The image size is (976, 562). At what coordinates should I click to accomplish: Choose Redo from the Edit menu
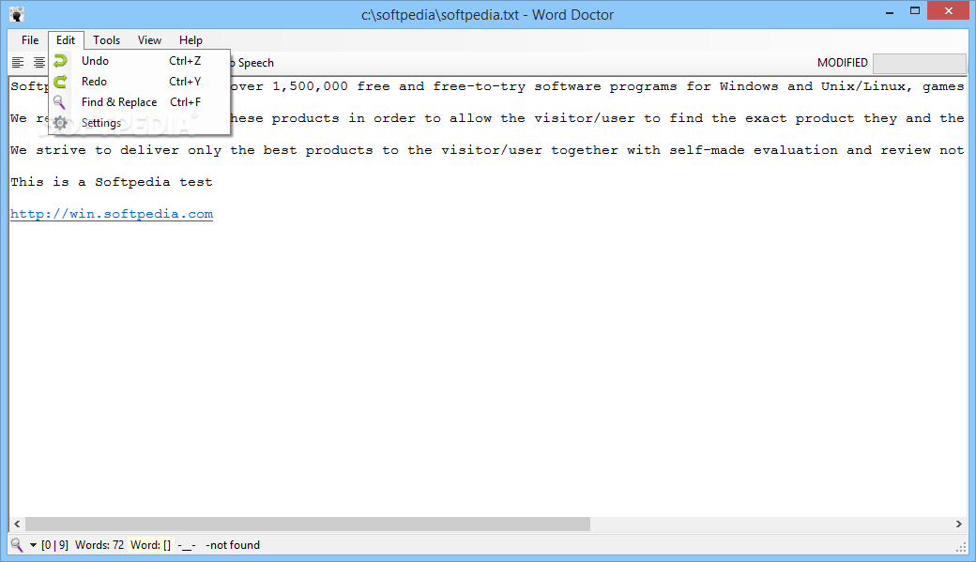(x=140, y=82)
